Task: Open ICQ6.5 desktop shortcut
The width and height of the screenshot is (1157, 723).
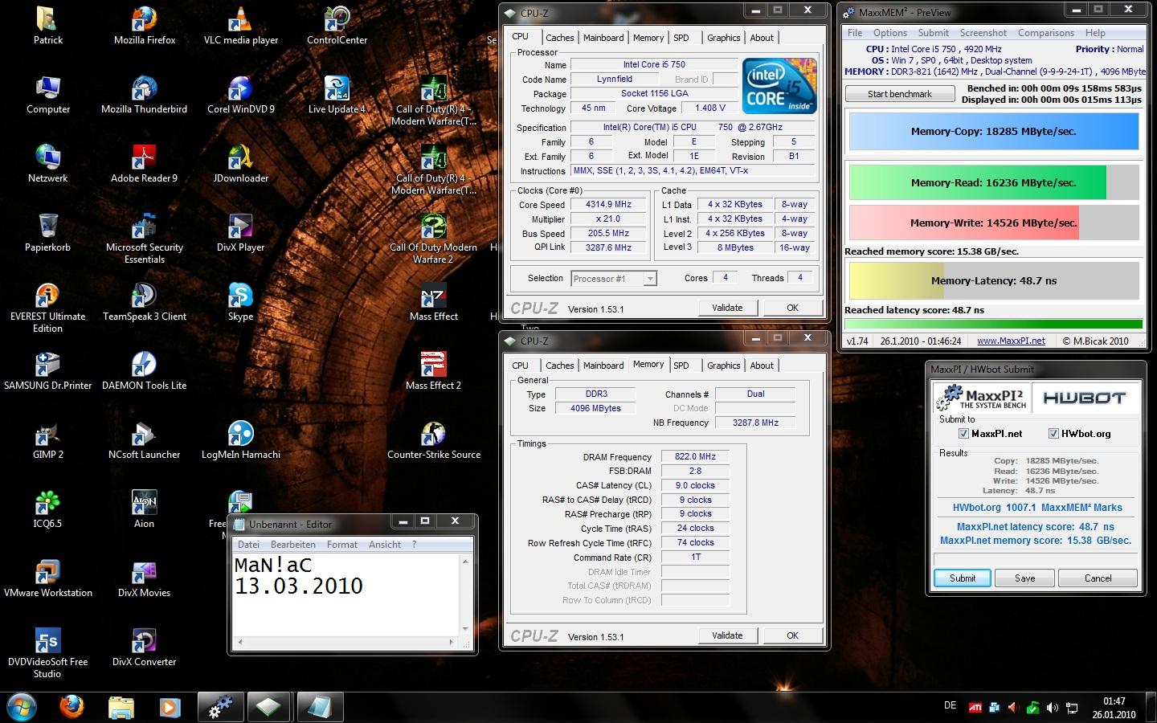Action: (x=48, y=509)
